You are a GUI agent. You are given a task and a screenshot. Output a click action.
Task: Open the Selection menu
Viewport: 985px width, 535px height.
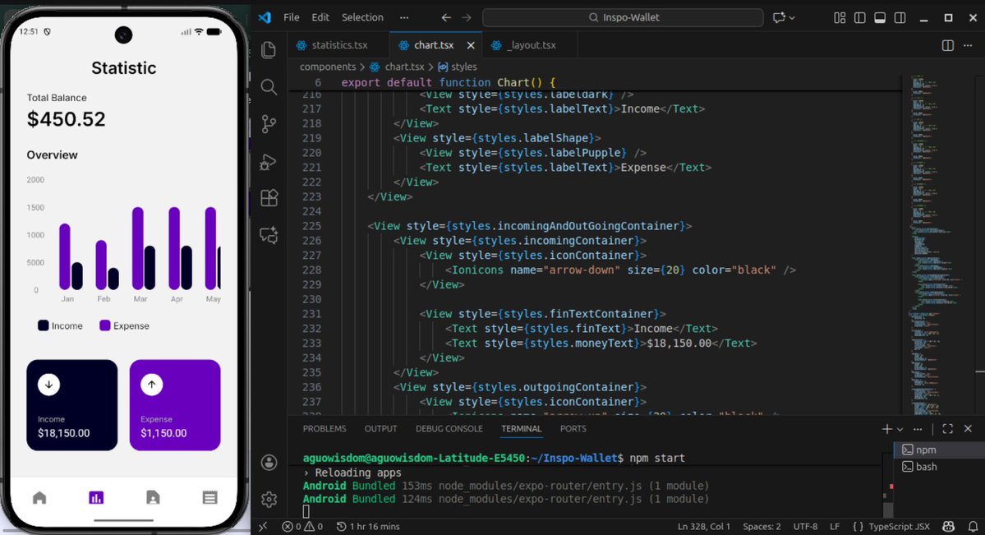(x=362, y=17)
